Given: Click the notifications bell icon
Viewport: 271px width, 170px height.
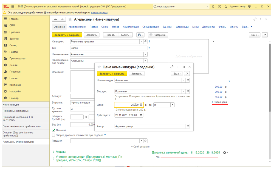Looking at the screenshot, I should click(213, 6).
